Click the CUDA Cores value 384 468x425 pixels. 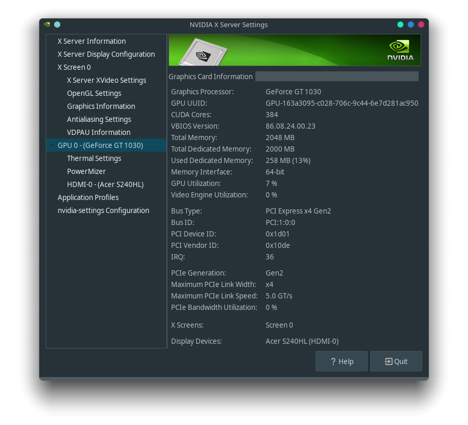[271, 115]
